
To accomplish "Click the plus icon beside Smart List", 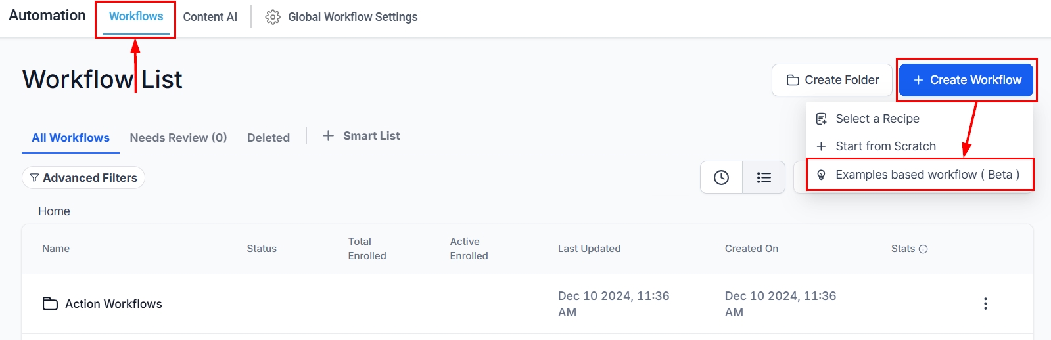I will coord(328,136).
